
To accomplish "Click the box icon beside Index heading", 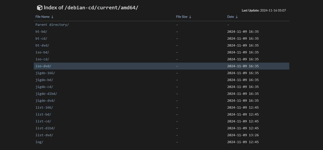I will click(39, 8).
